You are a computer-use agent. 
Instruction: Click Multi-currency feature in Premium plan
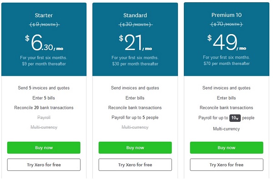(x=226, y=129)
